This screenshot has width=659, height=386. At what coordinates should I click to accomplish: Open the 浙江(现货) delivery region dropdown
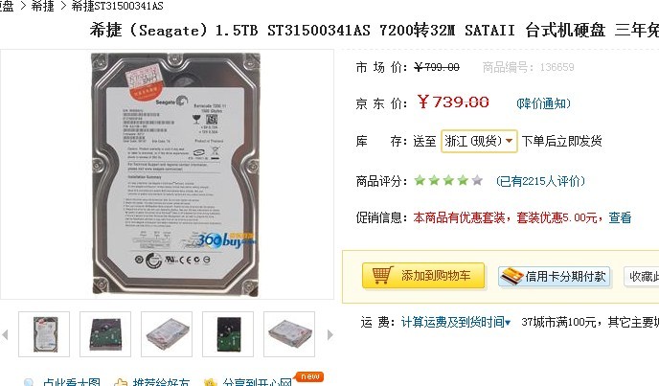pos(479,141)
